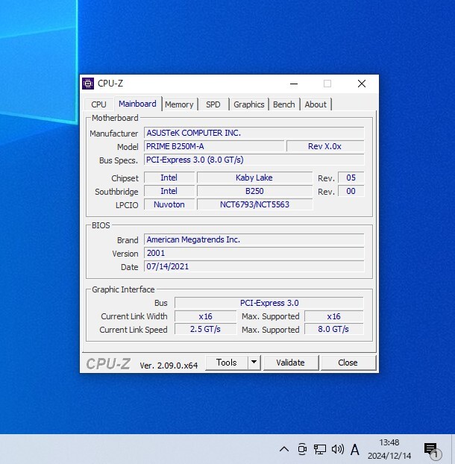The width and height of the screenshot is (455, 464).
Task: Click the Validate button
Action: [x=290, y=363]
